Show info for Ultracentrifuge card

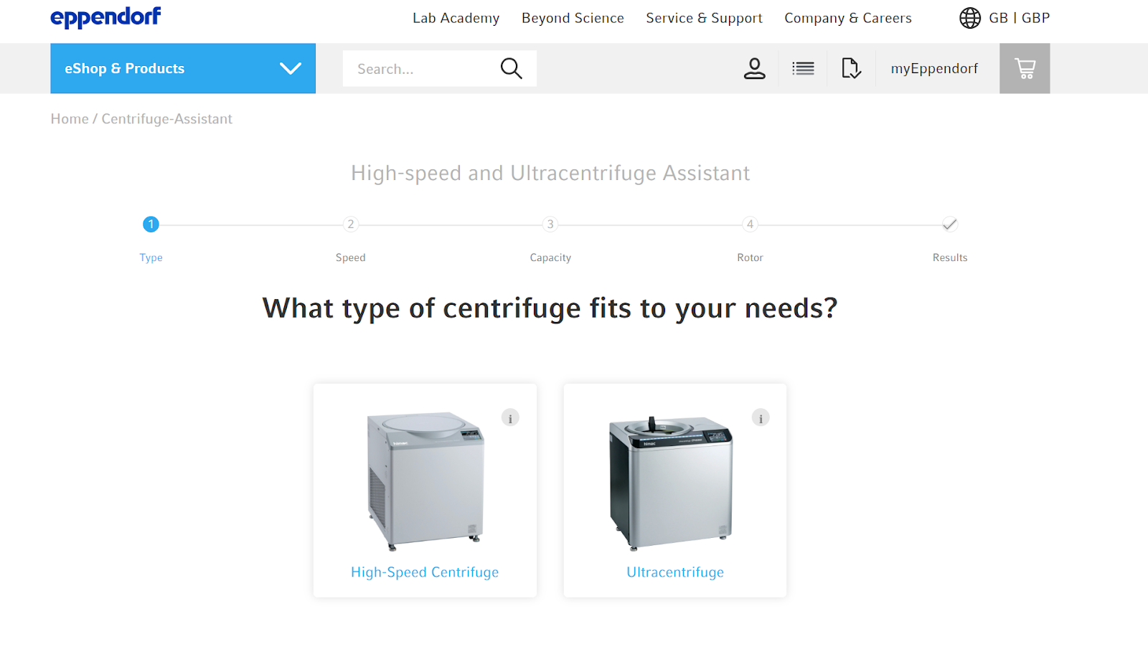point(761,417)
